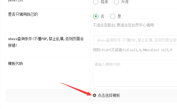Click the gray footer row left cell
The width and height of the screenshot is (177, 109).
(48, 96)
